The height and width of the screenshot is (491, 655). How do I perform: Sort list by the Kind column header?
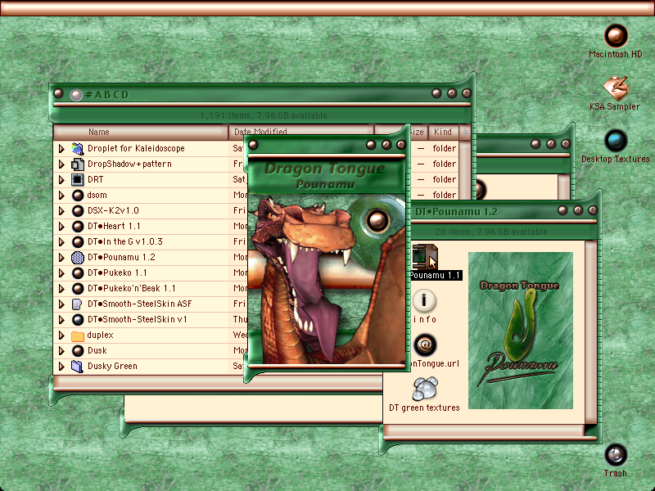[x=443, y=132]
